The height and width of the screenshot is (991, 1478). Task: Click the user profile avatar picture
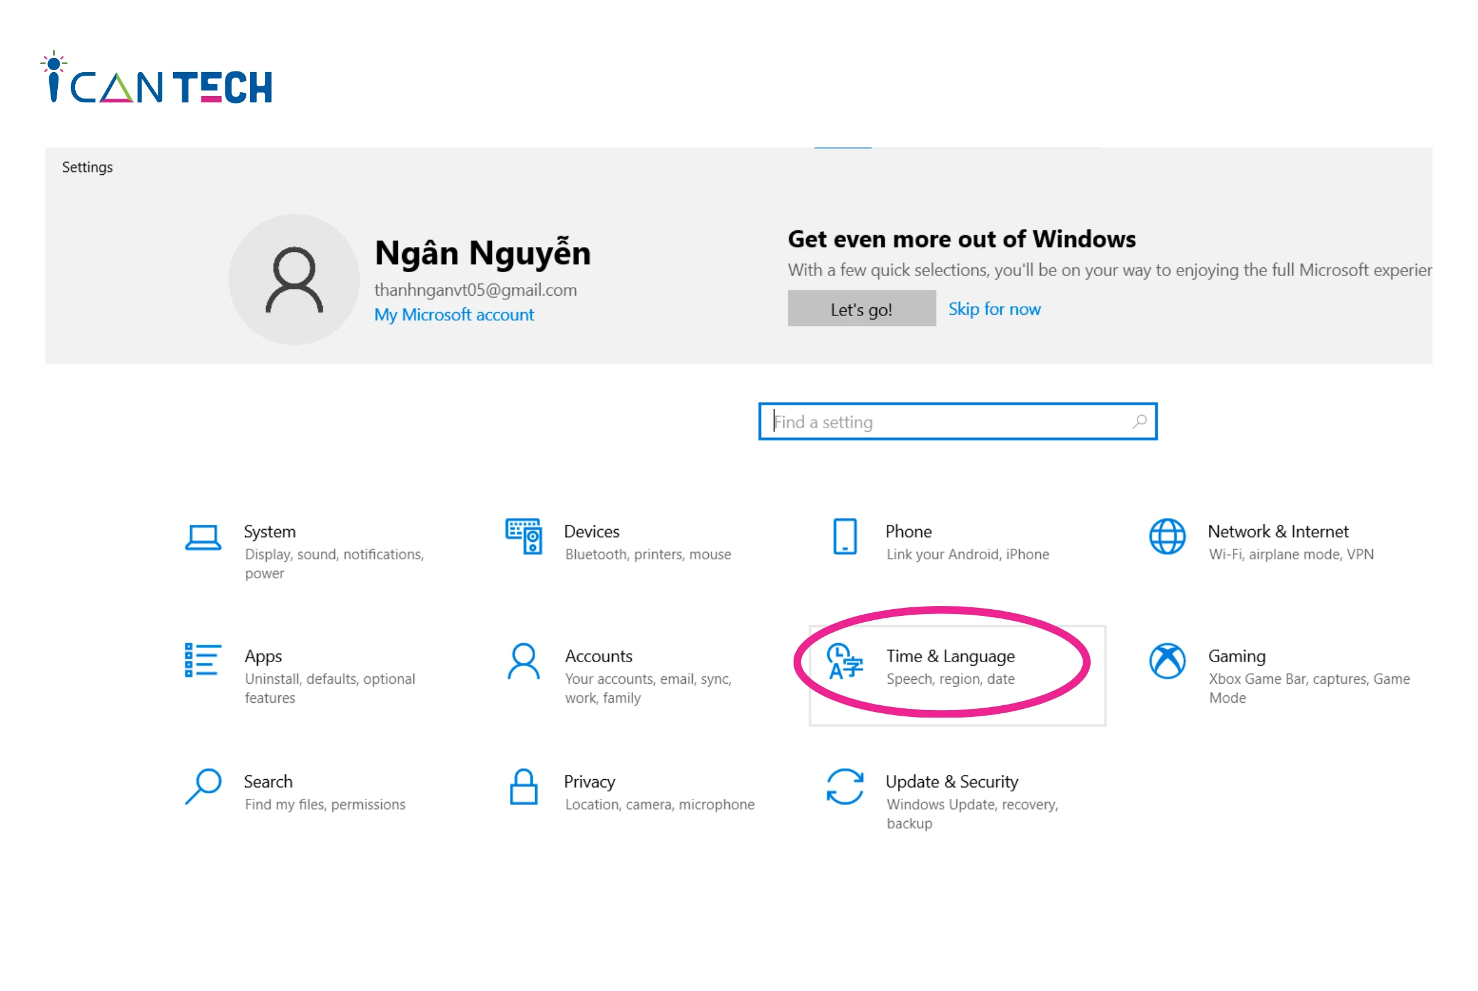point(294,280)
